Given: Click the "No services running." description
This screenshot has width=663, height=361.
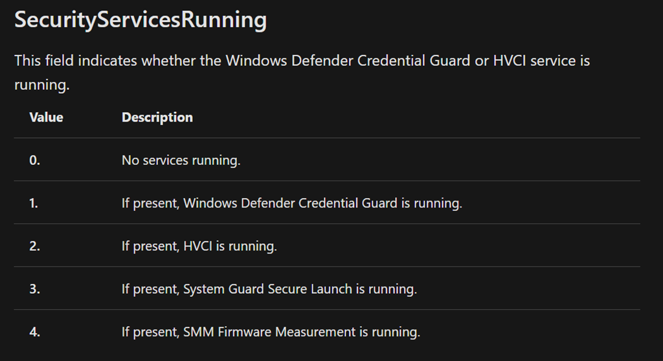Looking at the screenshot, I should pos(181,160).
